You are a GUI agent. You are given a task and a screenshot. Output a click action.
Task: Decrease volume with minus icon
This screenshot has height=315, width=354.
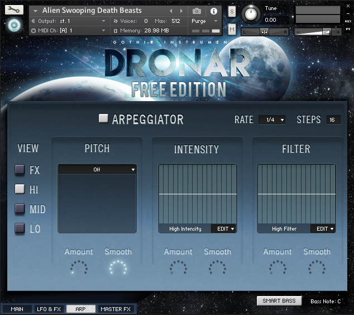coord(298,32)
